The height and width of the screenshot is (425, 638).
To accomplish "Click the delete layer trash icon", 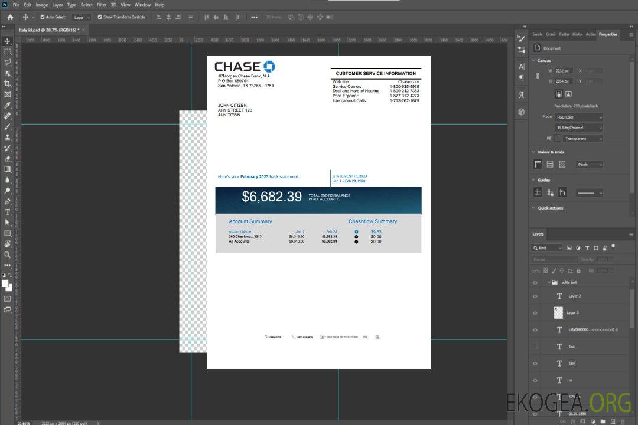I will [623, 421].
